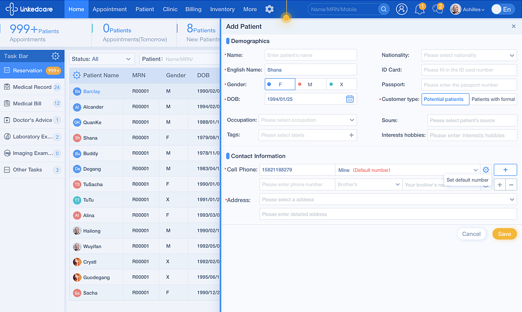The height and width of the screenshot is (312, 522).
Task: Open the Please select a address dropdown
Action: tap(388, 200)
